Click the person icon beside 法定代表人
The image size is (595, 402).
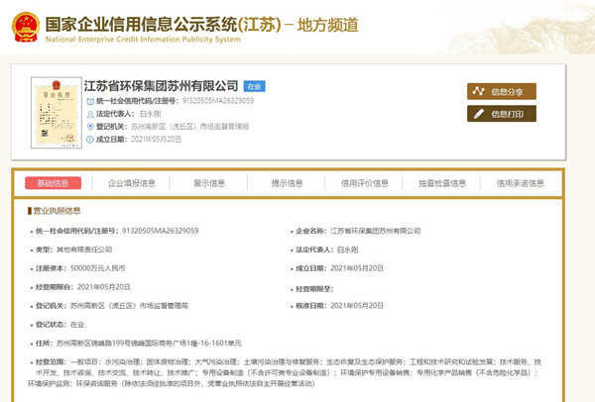coord(91,114)
